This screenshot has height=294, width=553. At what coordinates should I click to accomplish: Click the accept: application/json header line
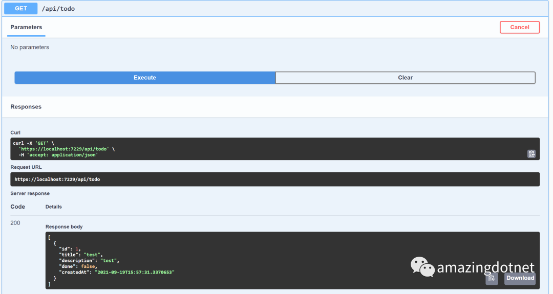click(58, 154)
